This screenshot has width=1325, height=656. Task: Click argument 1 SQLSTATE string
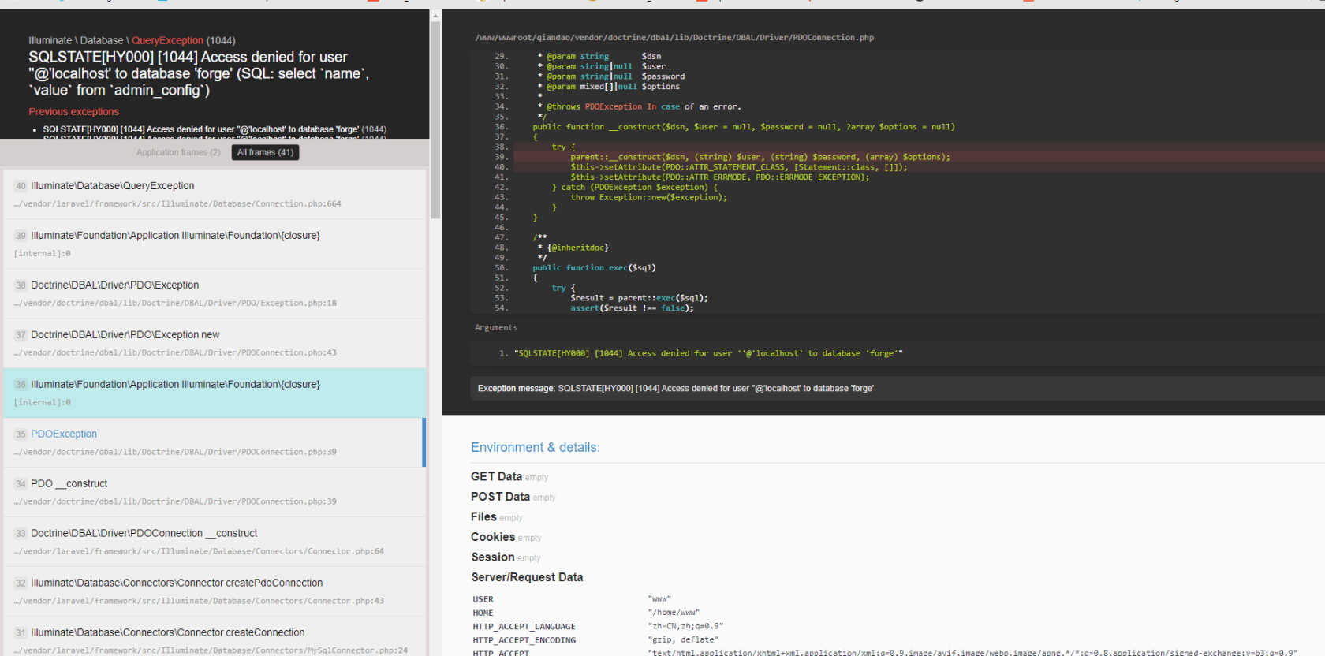point(708,353)
